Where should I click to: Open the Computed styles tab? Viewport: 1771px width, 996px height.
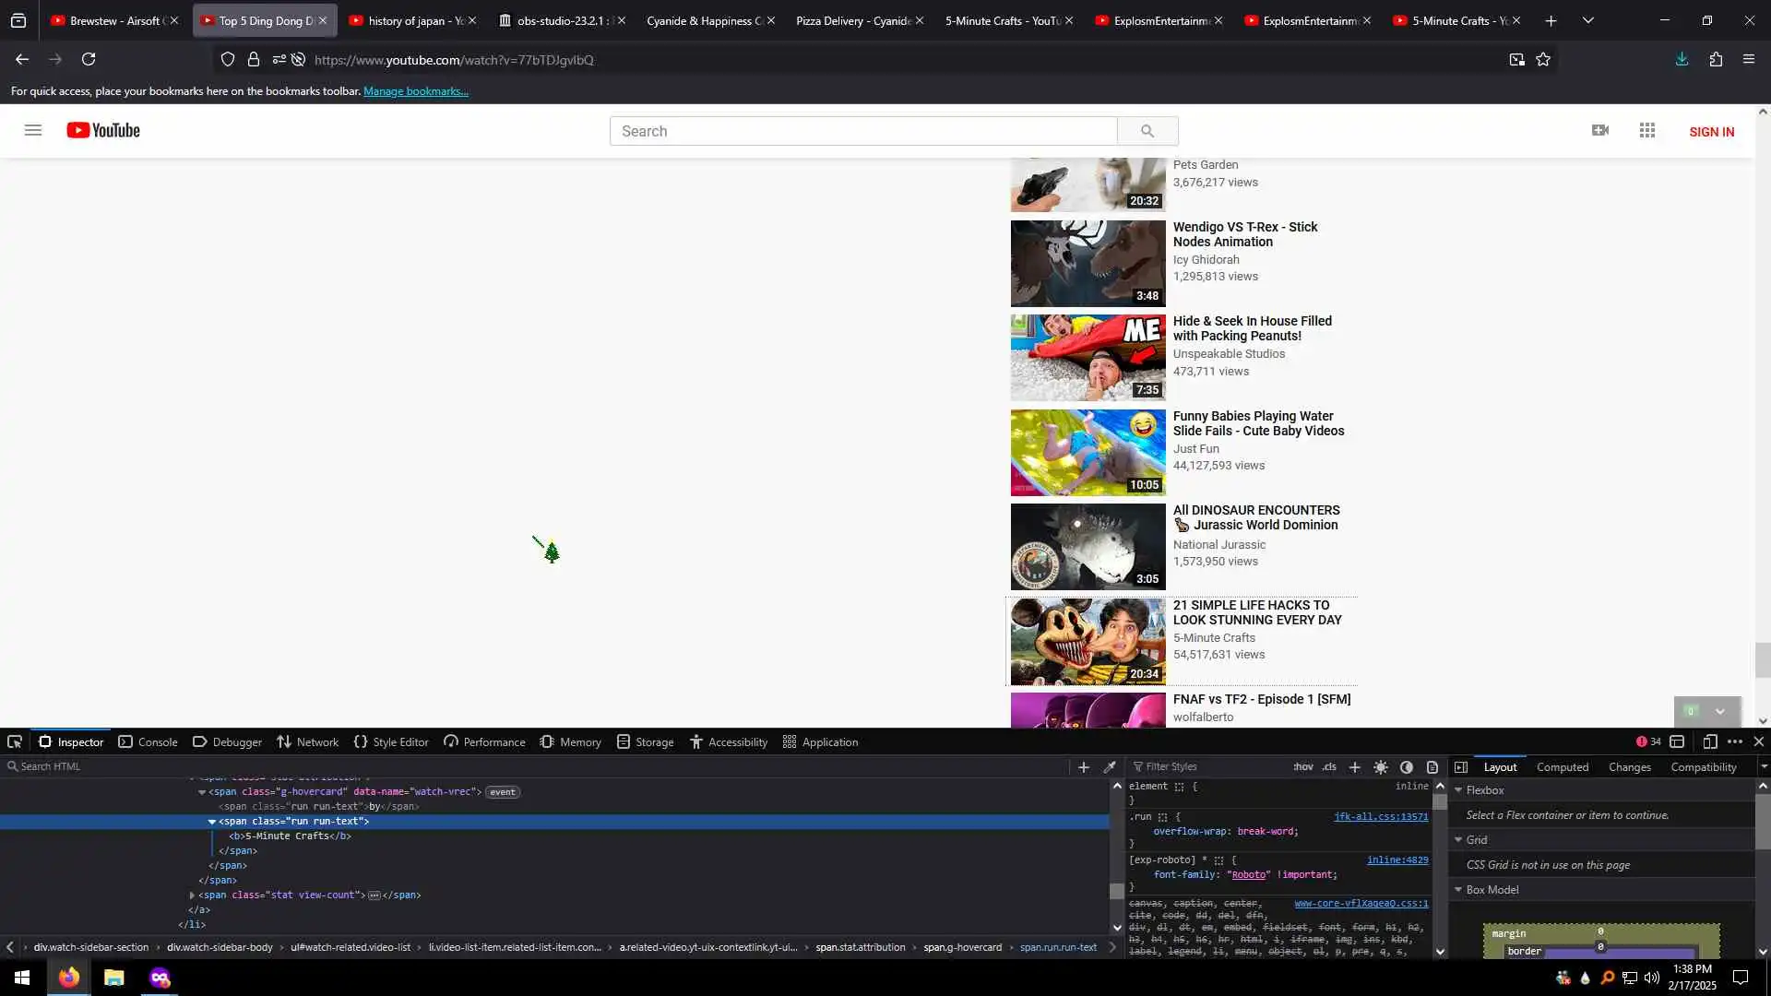click(1562, 766)
